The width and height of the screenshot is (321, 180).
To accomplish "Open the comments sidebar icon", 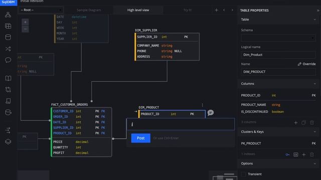I will tap(8, 60).
